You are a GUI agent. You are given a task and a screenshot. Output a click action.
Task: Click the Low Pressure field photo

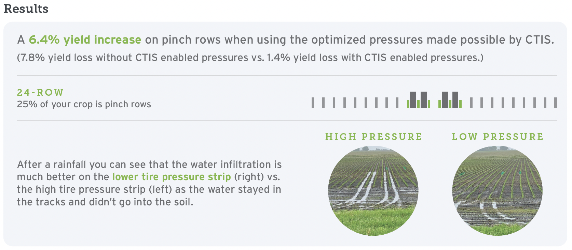(497, 191)
